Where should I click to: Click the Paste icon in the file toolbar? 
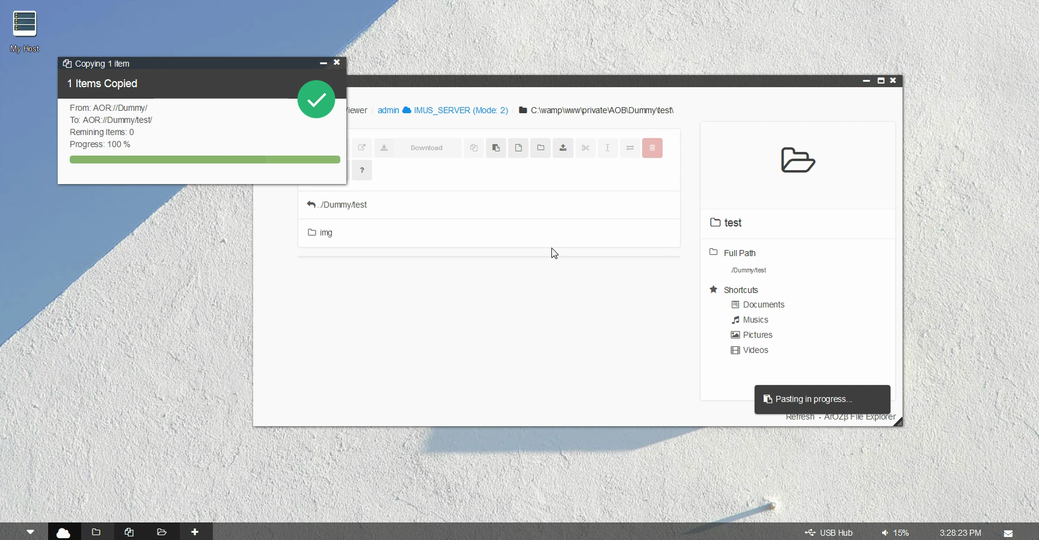pyautogui.click(x=496, y=148)
